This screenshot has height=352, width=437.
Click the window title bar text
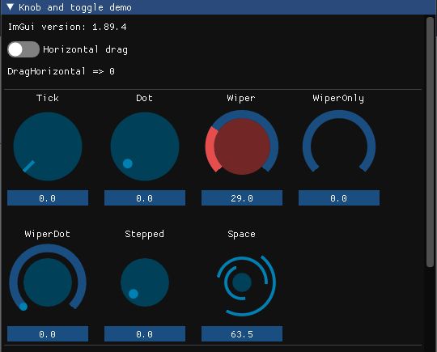pos(75,7)
